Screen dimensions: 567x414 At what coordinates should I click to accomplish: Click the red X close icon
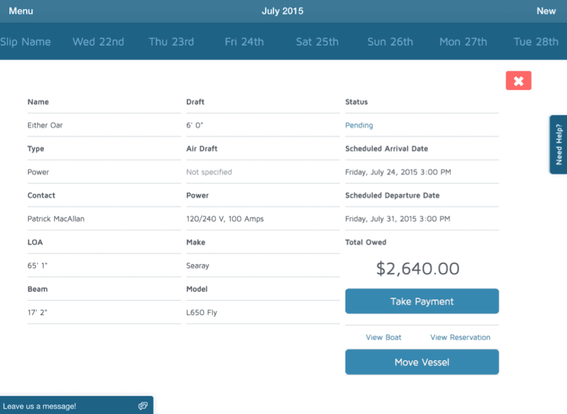pyautogui.click(x=519, y=81)
